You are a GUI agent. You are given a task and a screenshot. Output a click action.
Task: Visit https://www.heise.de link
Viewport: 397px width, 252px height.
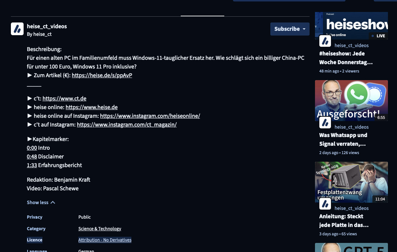click(91, 107)
